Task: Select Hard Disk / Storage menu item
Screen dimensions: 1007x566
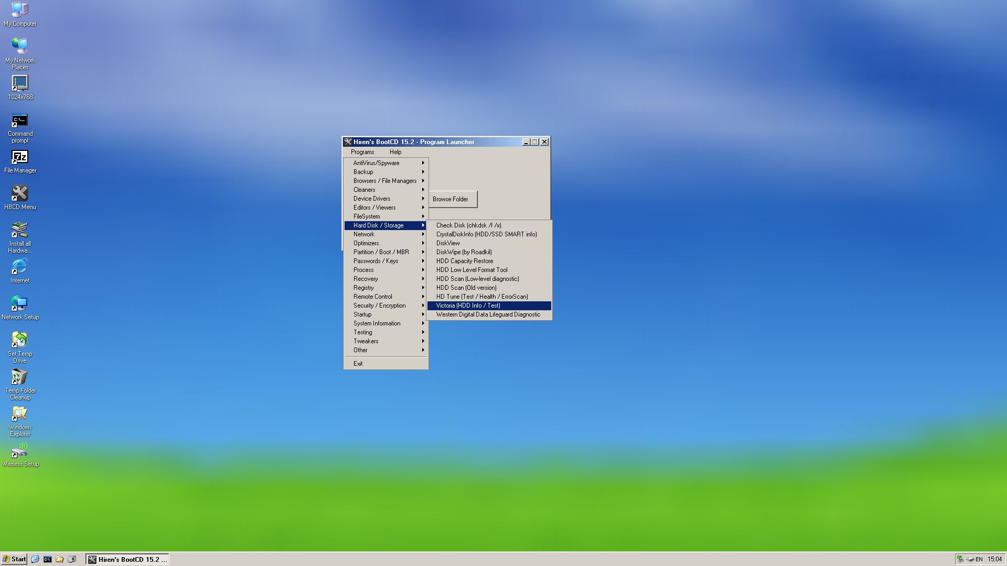Action: 386,225
